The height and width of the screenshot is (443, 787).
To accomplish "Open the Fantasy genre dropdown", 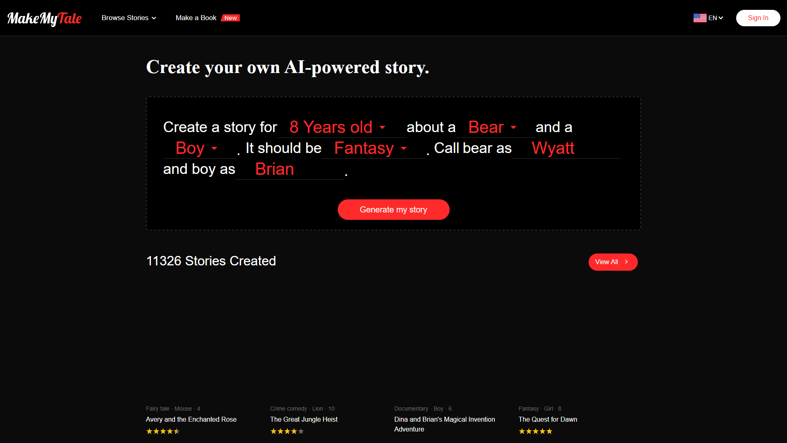I will tap(373, 148).
